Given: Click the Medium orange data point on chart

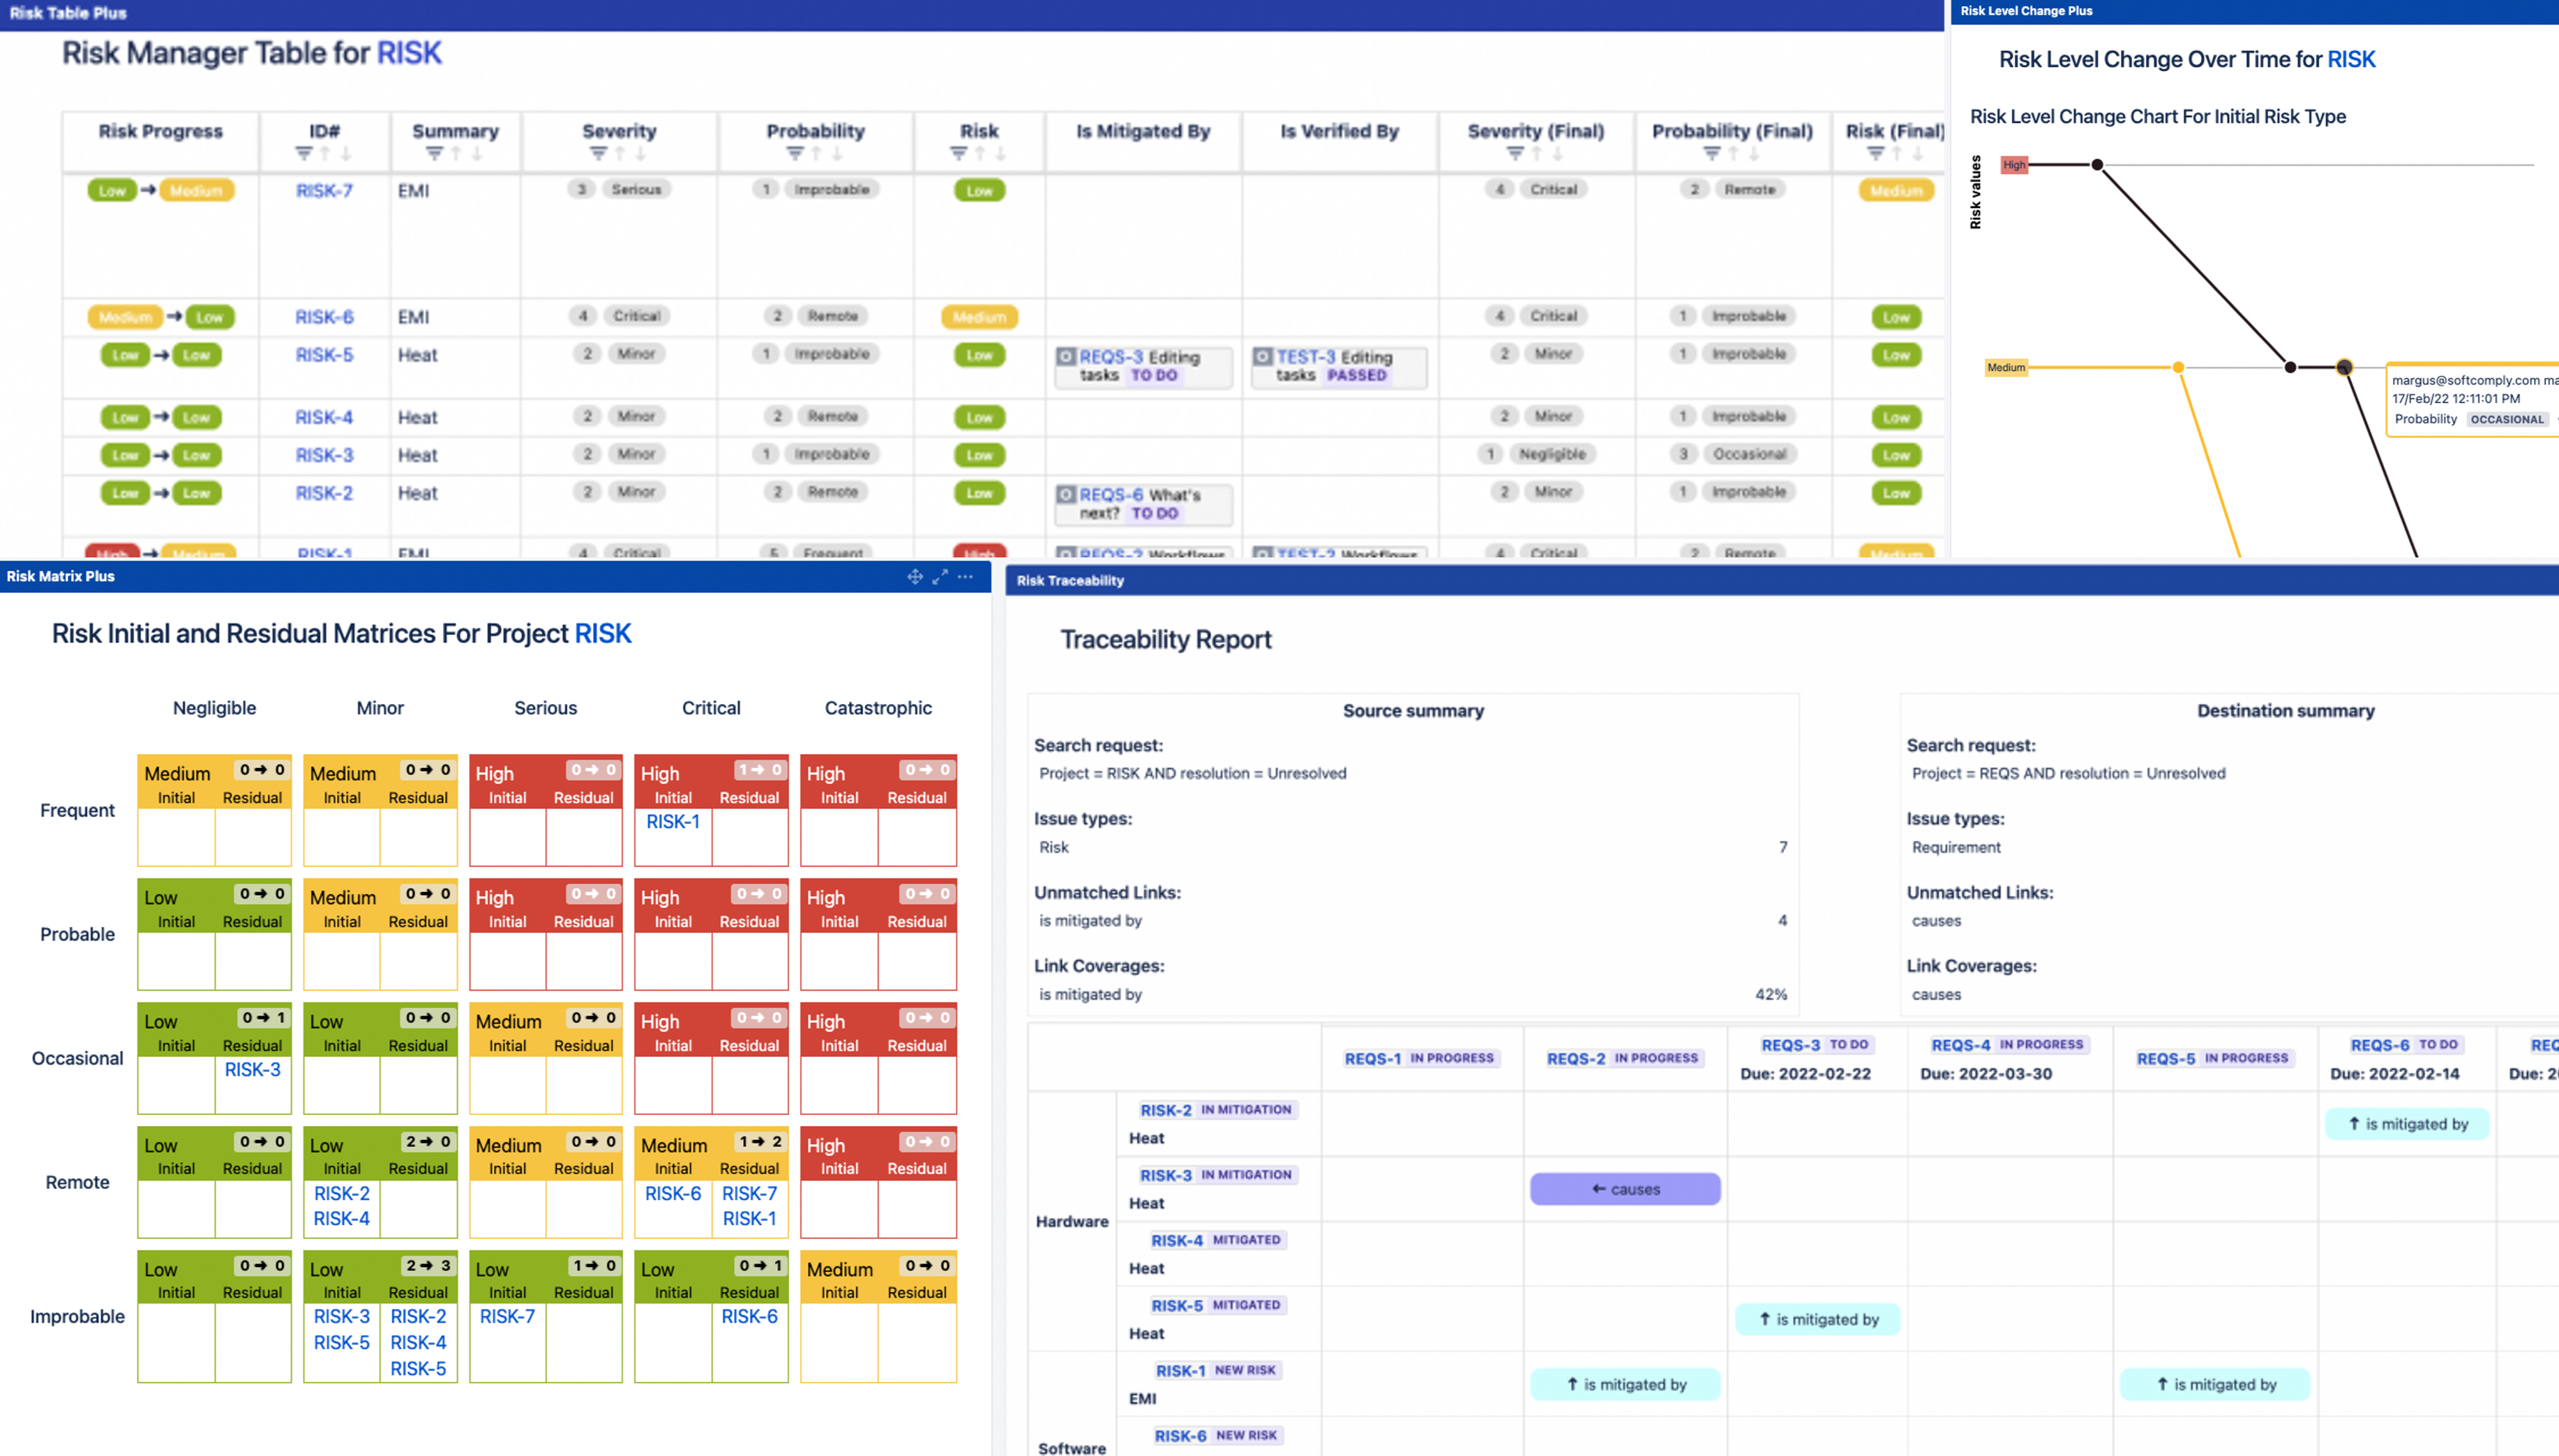Looking at the screenshot, I should [x=2178, y=368].
